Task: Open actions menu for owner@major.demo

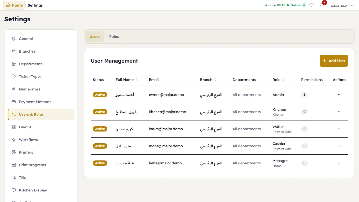Action: [340, 95]
